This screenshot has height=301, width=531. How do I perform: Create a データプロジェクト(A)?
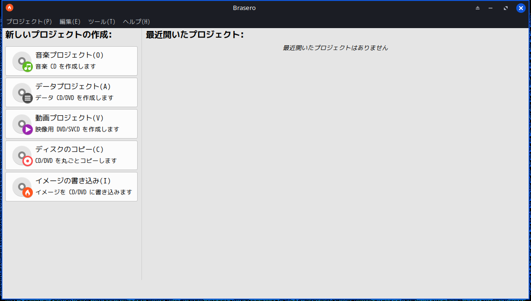tap(71, 92)
